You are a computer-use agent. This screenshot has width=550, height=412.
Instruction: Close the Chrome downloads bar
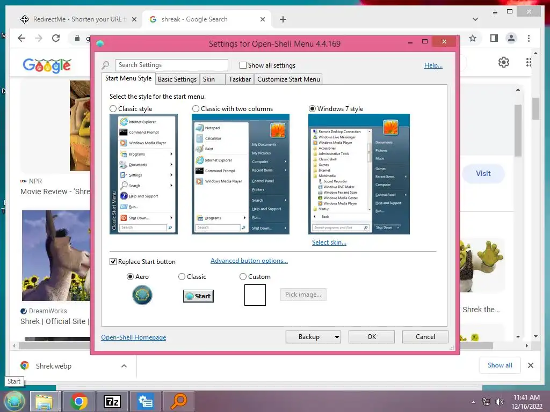530,365
